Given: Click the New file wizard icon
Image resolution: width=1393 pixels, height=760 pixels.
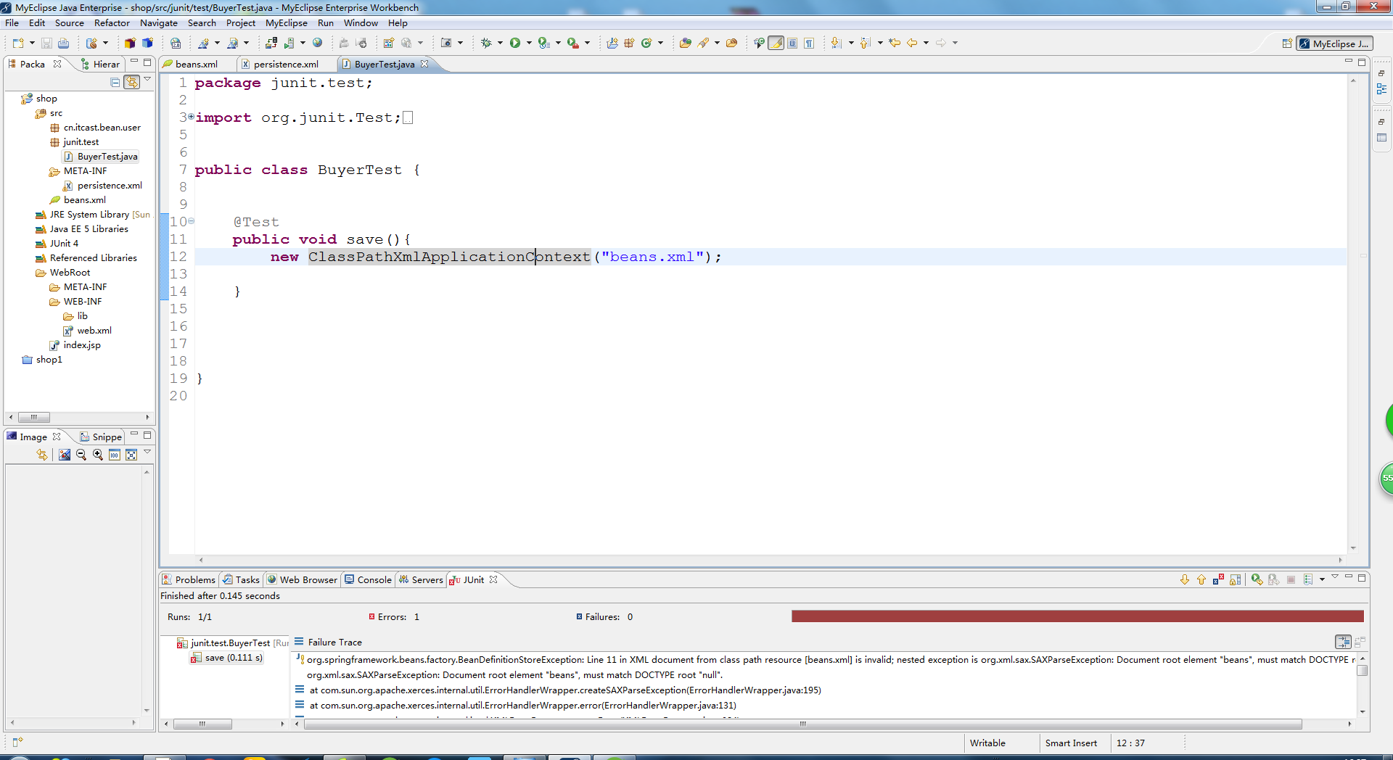Looking at the screenshot, I should click(18, 43).
